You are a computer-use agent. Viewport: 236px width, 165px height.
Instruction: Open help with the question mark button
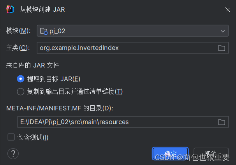coord(13,154)
